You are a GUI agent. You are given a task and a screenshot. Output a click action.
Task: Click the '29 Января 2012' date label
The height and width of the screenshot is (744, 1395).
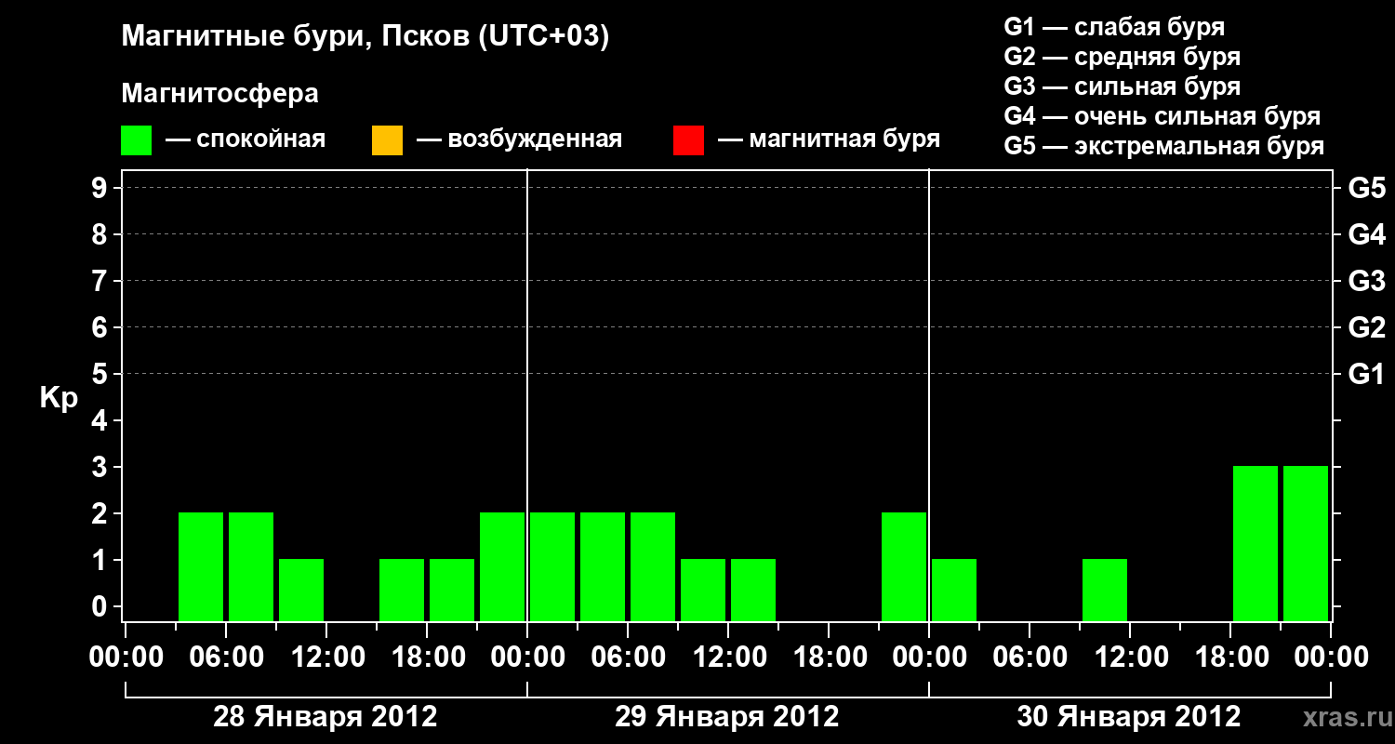click(x=727, y=717)
